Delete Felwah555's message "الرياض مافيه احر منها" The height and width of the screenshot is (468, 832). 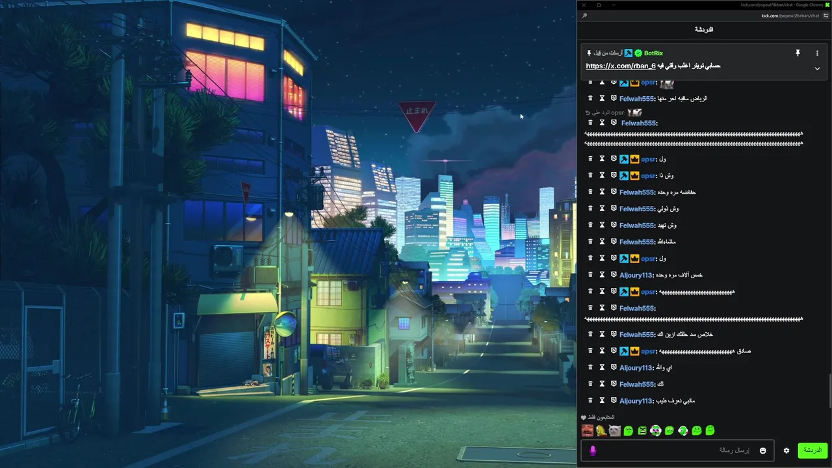(x=590, y=99)
